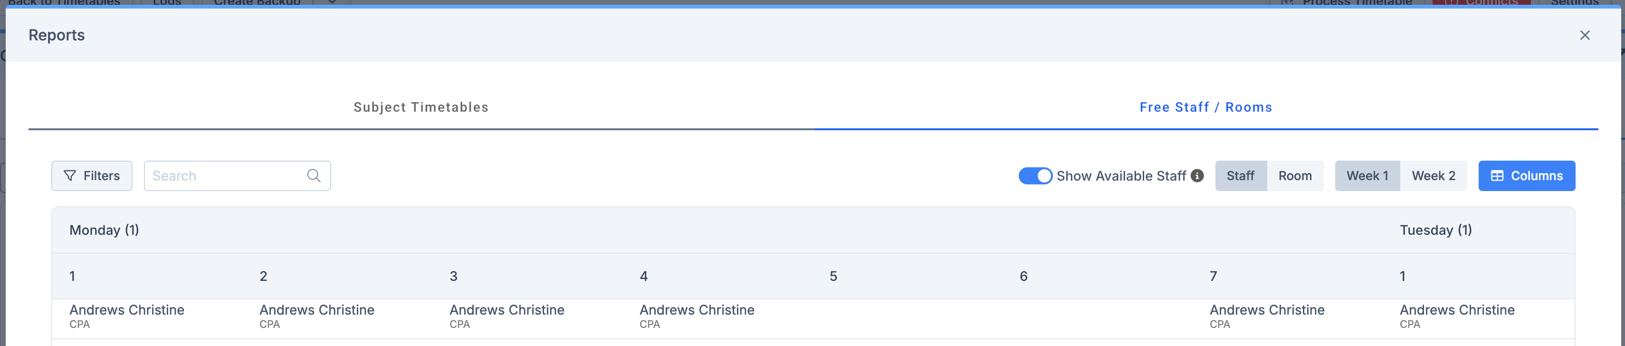Switch the view to Room

[1294, 175]
